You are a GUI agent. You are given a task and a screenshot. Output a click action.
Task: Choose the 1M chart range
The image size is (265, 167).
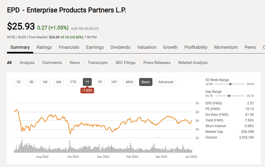point(45,82)
